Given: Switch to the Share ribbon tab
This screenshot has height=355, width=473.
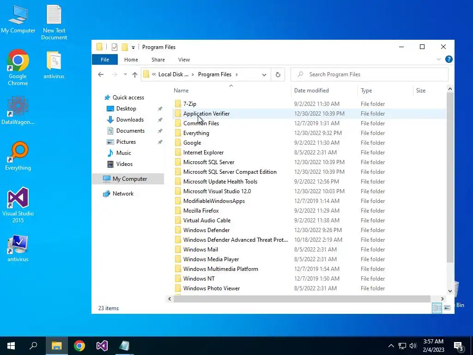Looking at the screenshot, I should pyautogui.click(x=158, y=60).
